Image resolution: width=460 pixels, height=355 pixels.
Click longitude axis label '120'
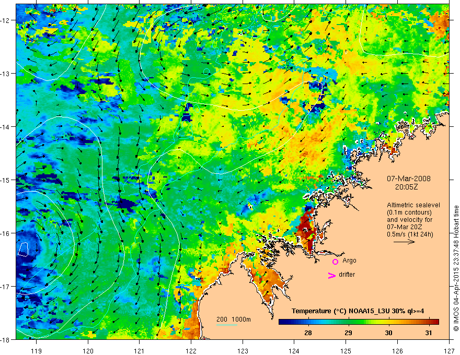(x=88, y=351)
